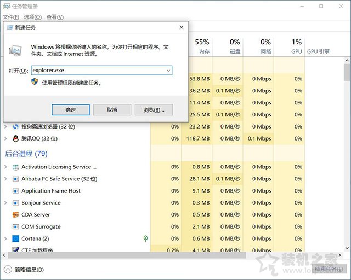
Task: Expand the Cortana (2) process group
Action: pyautogui.click(x=5, y=238)
